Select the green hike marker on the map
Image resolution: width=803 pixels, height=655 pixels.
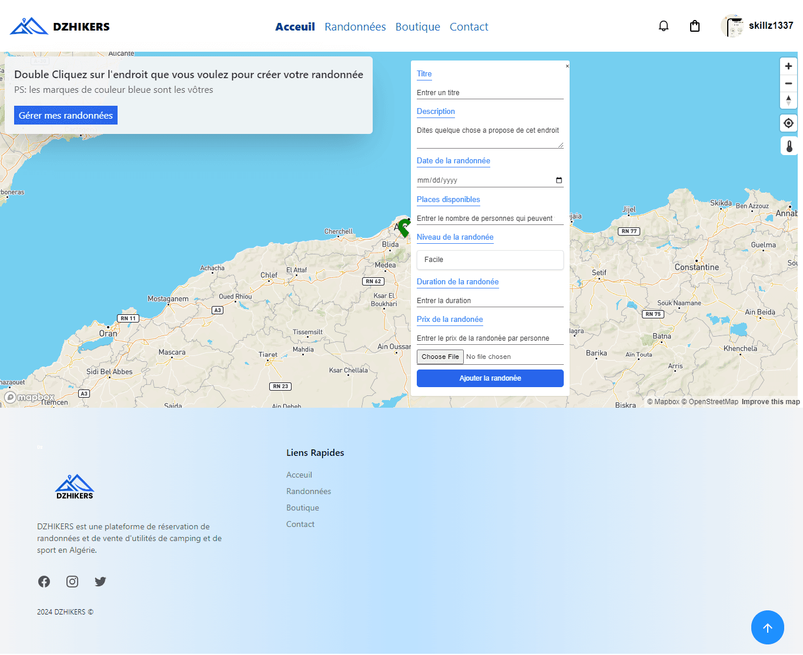(x=403, y=229)
